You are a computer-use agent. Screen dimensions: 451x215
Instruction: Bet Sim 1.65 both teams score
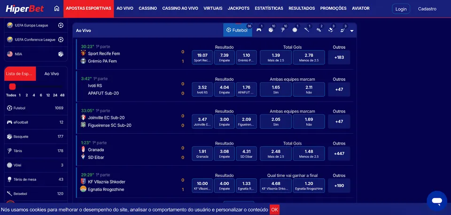pyautogui.click(x=276, y=89)
